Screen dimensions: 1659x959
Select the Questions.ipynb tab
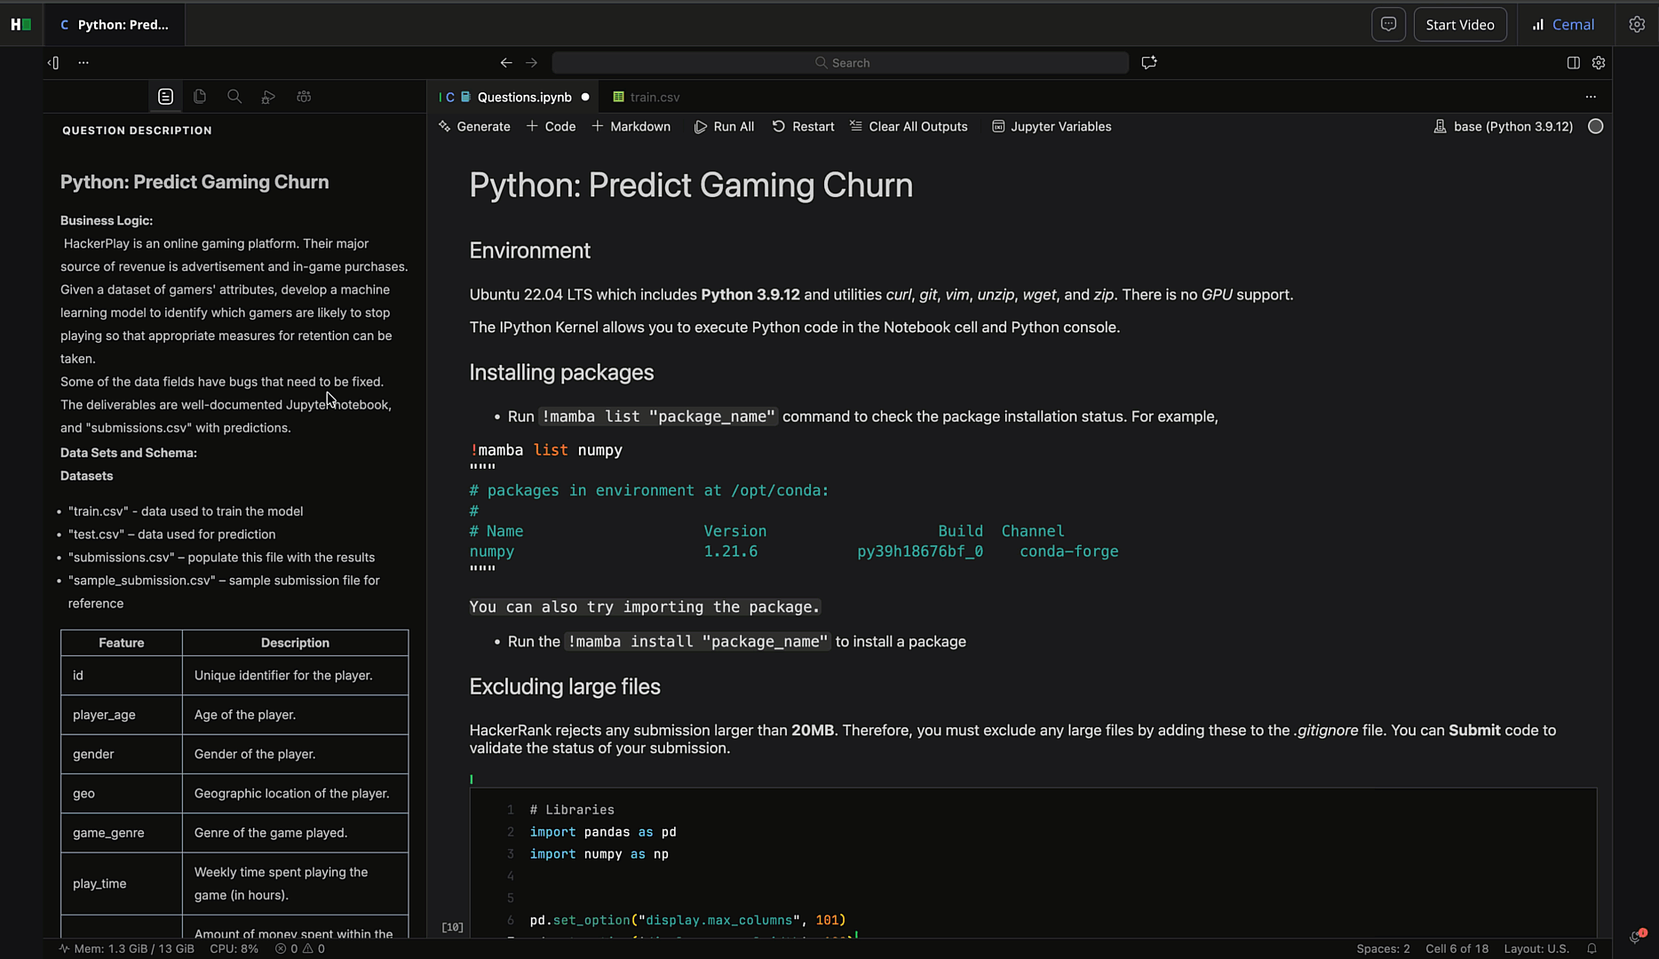click(524, 97)
